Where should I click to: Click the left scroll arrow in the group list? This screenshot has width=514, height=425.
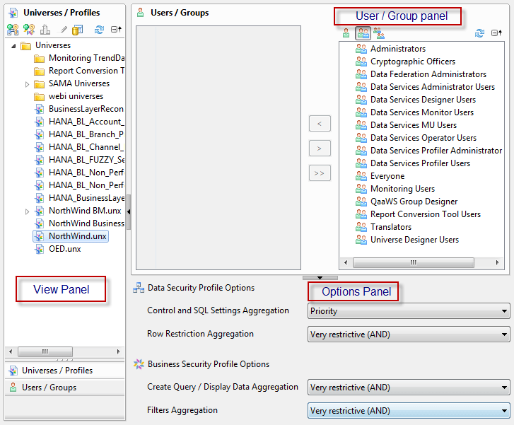(346, 262)
